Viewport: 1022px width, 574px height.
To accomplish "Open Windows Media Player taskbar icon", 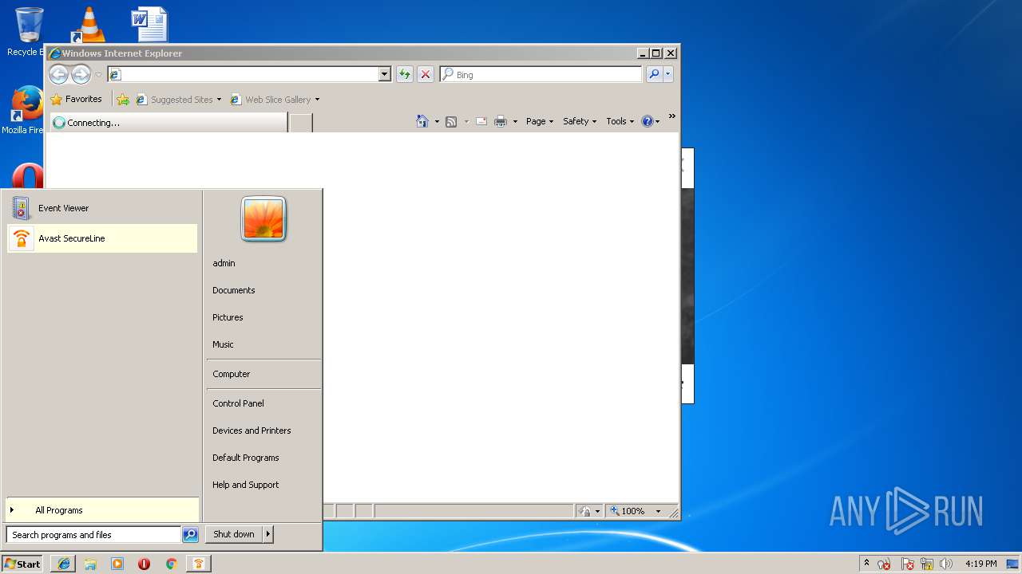I will pyautogui.click(x=117, y=564).
